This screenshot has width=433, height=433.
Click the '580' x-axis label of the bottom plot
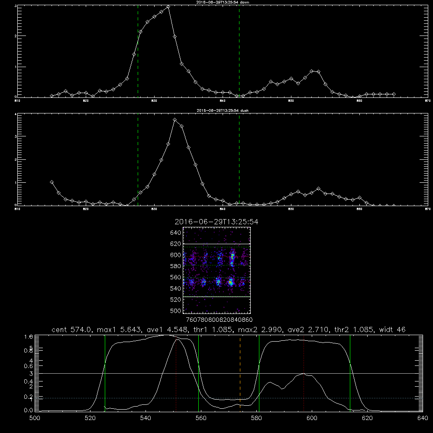coord(256,418)
